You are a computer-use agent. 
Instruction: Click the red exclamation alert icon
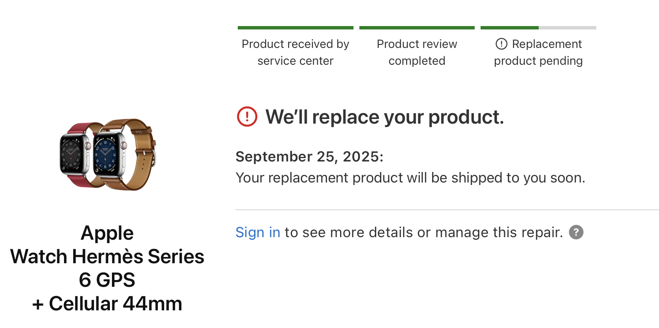pos(247,116)
